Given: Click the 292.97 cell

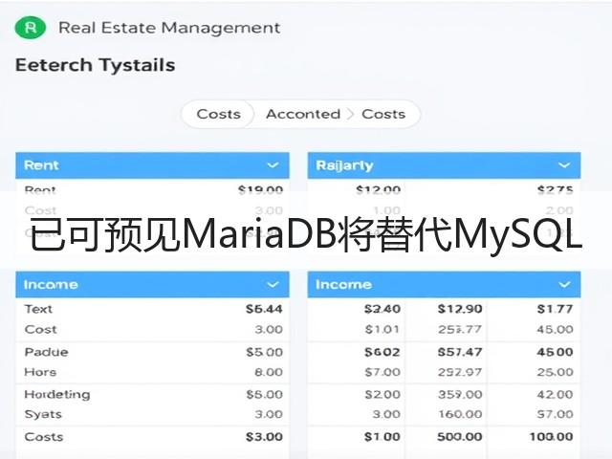Looking at the screenshot, I should coord(460,372).
